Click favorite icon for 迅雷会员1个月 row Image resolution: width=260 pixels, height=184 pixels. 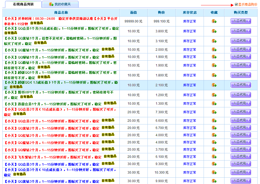214,104
